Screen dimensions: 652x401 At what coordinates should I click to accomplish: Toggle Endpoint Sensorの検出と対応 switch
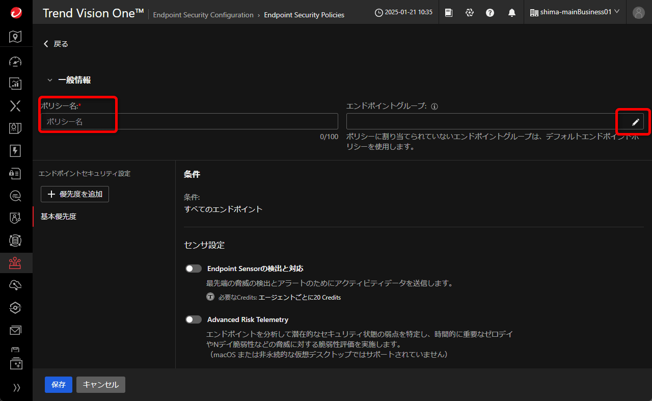pos(194,269)
